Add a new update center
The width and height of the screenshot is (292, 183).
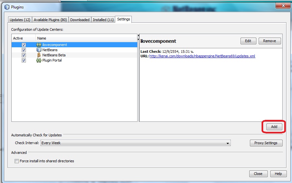point(274,127)
